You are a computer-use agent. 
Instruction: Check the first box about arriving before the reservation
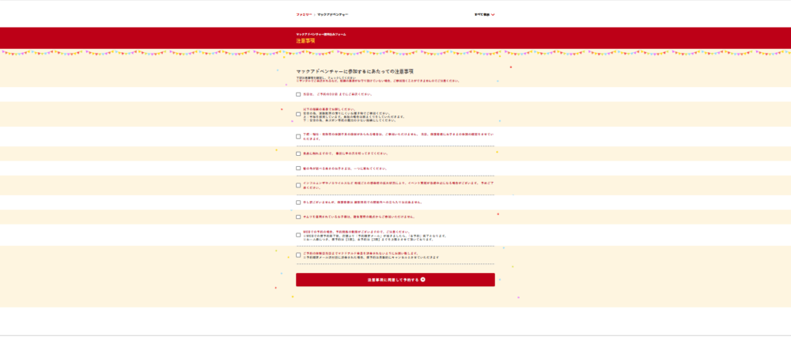coord(298,94)
